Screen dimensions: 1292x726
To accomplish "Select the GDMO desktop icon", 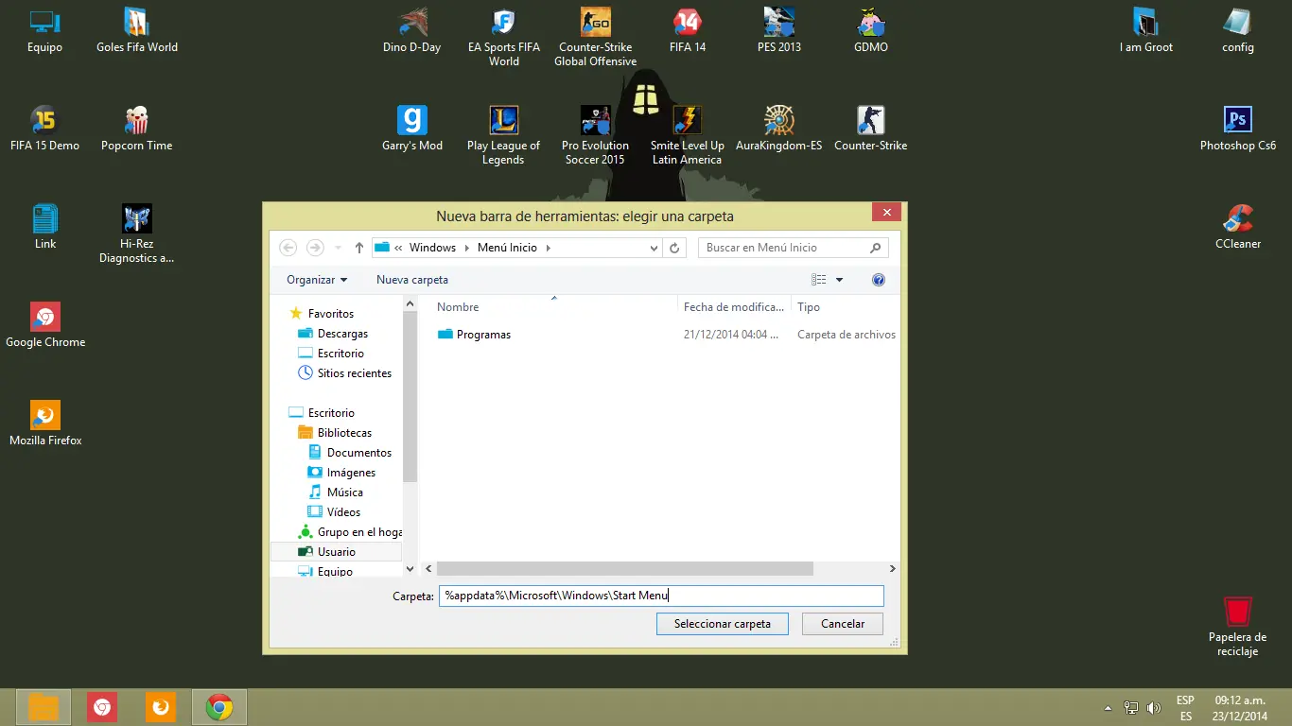I will (871, 30).
